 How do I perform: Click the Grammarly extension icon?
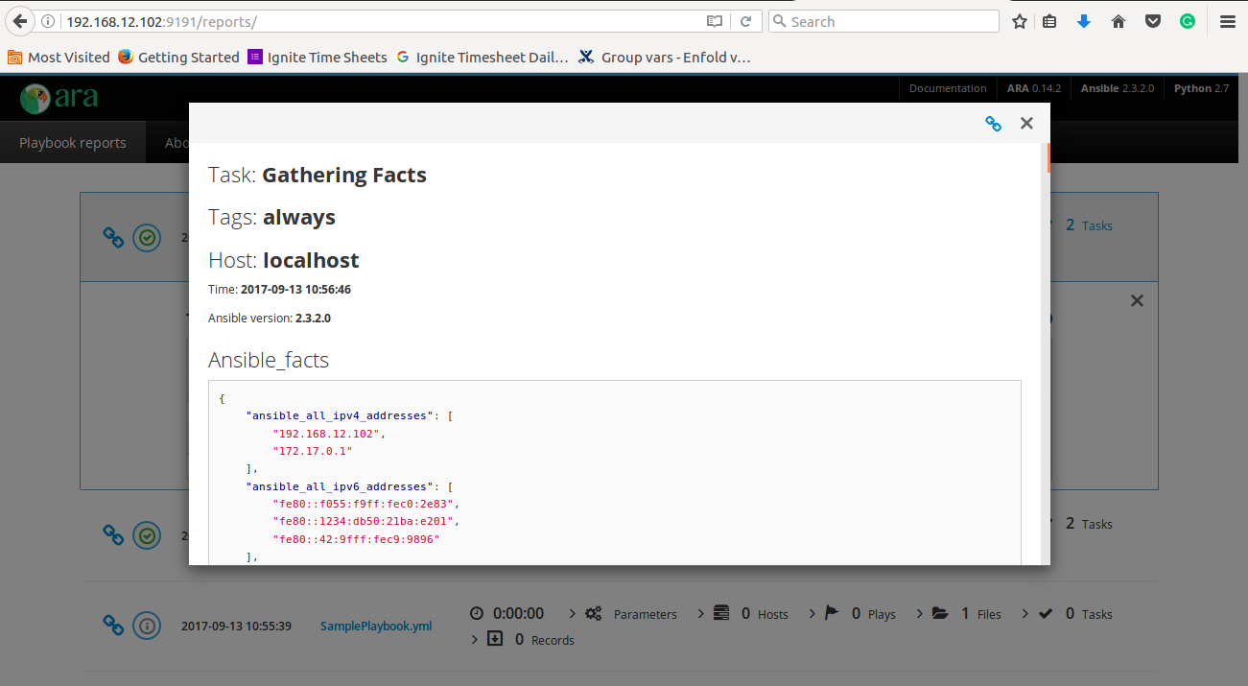pyautogui.click(x=1188, y=21)
